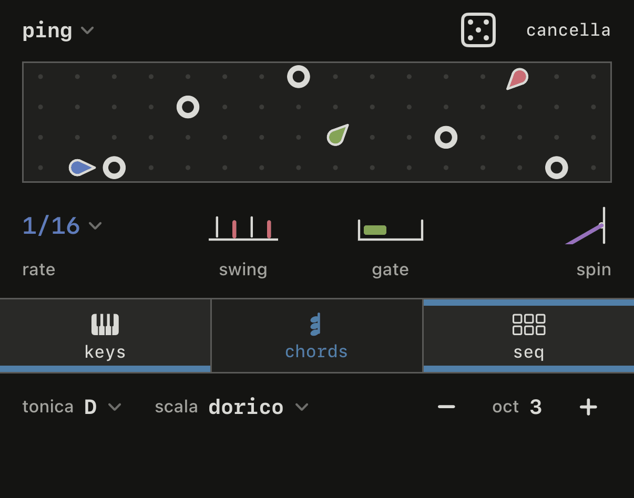The image size is (634, 498).
Task: Switch to the seq tab
Action: tap(529, 336)
